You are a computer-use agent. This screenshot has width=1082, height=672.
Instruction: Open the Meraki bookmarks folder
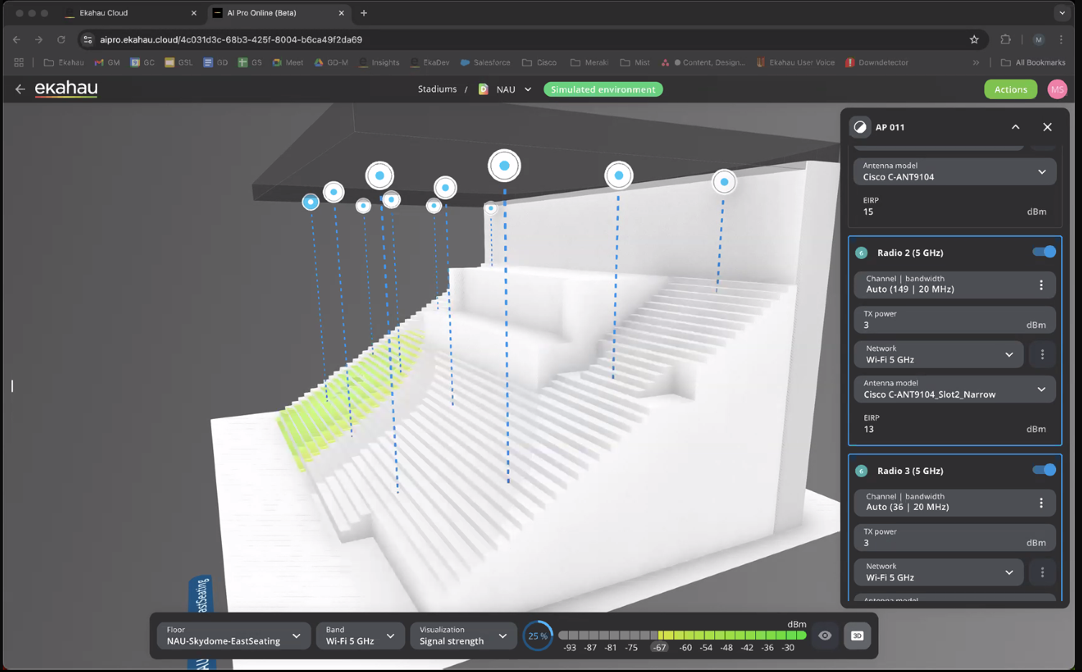point(589,62)
